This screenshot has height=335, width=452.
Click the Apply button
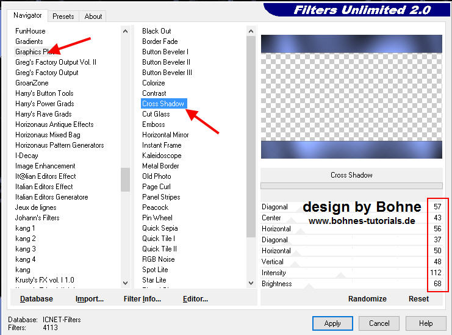pyautogui.click(x=332, y=323)
